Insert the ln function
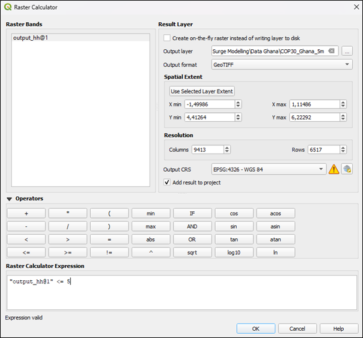 point(275,252)
